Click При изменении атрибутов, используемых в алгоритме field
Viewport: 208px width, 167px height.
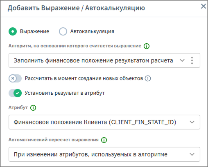(104, 154)
